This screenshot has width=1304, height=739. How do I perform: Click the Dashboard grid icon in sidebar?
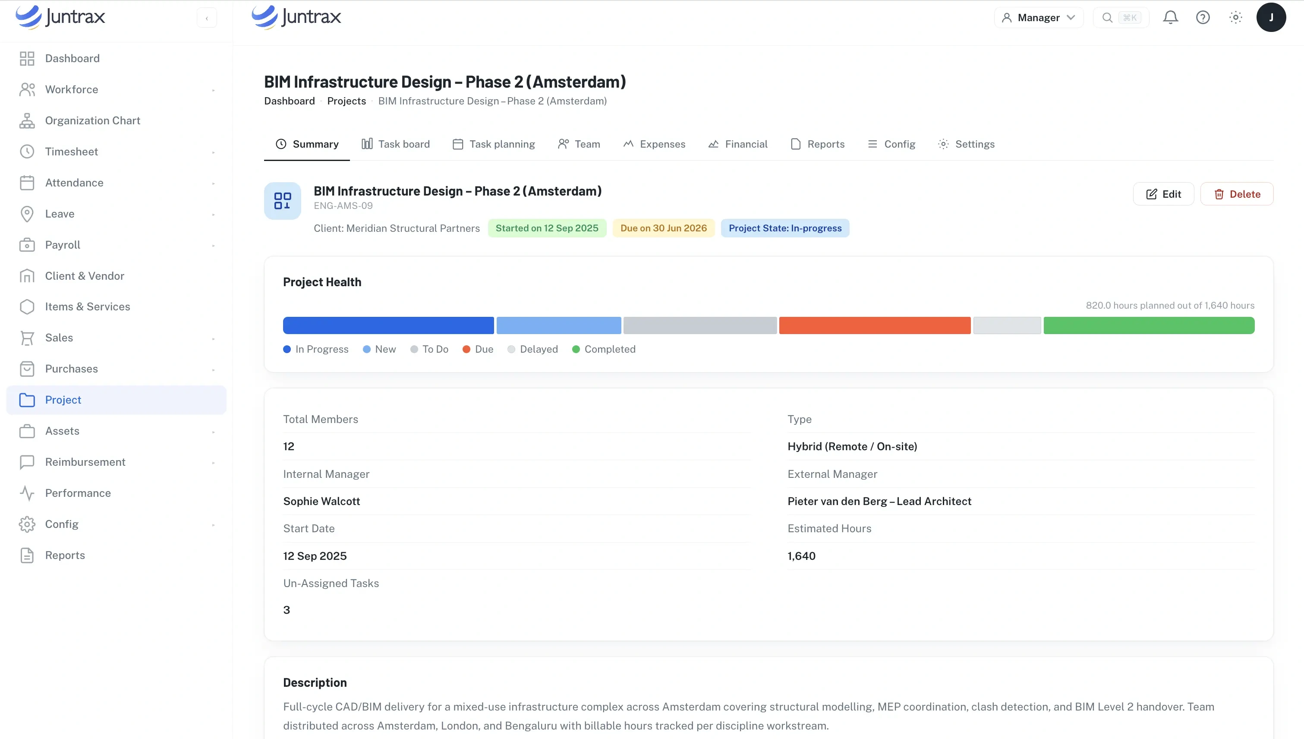[x=27, y=58]
